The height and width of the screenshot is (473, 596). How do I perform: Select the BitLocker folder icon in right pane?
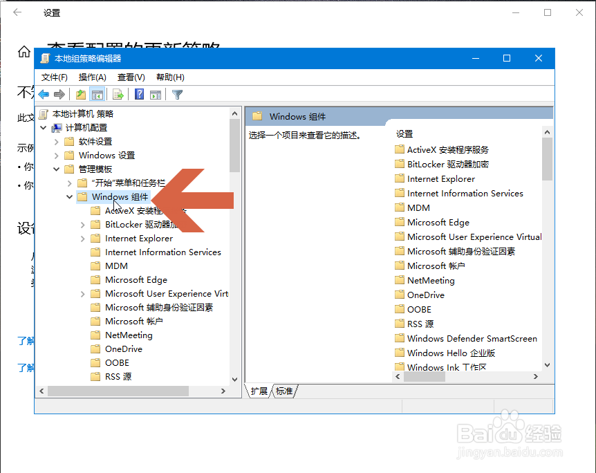[x=400, y=163]
